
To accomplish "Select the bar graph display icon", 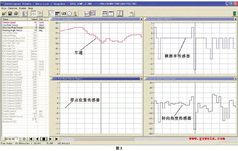I will (x=57, y=14).
